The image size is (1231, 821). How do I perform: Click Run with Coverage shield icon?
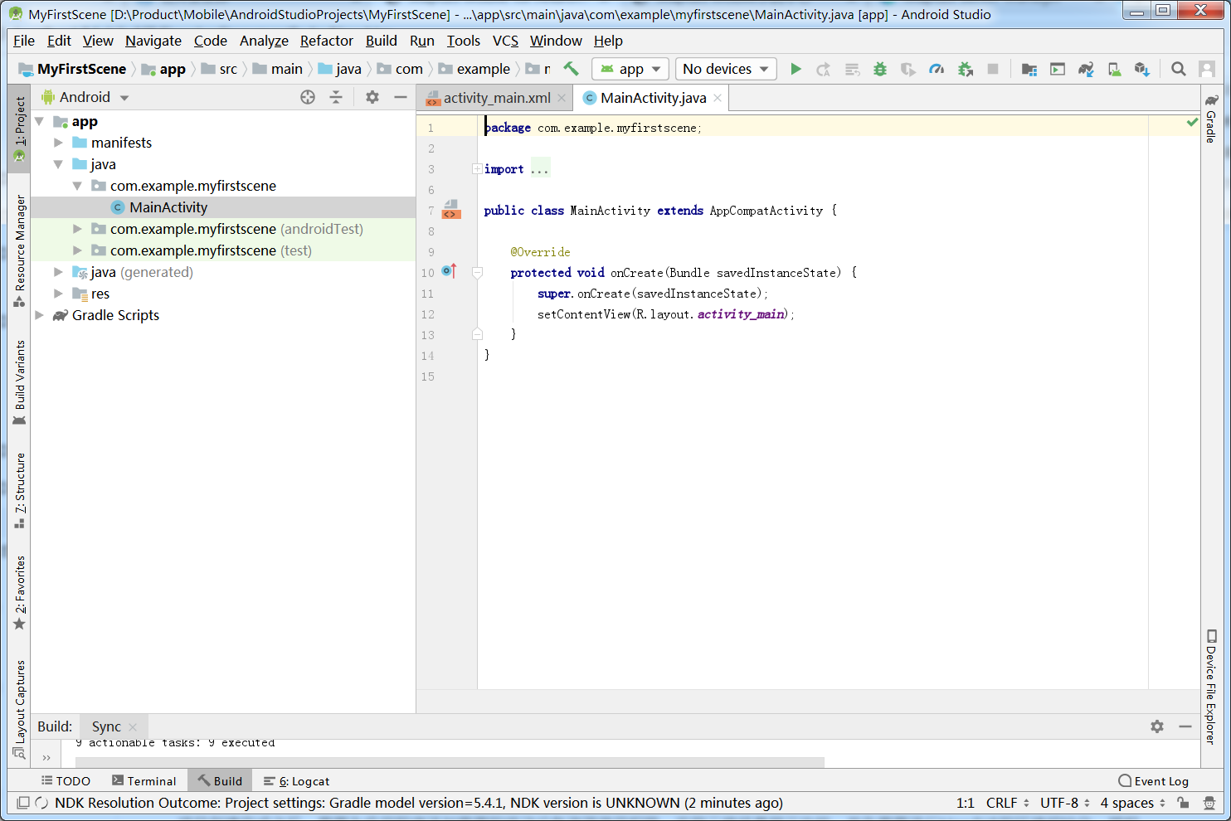point(908,69)
